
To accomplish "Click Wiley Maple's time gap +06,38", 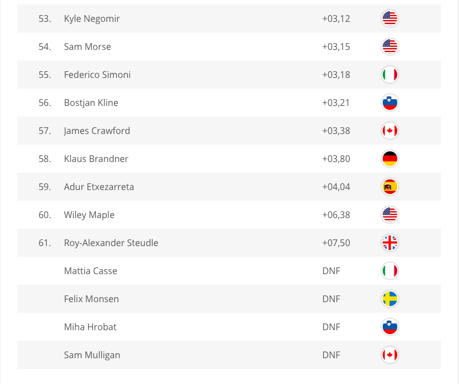I will click(x=336, y=215).
